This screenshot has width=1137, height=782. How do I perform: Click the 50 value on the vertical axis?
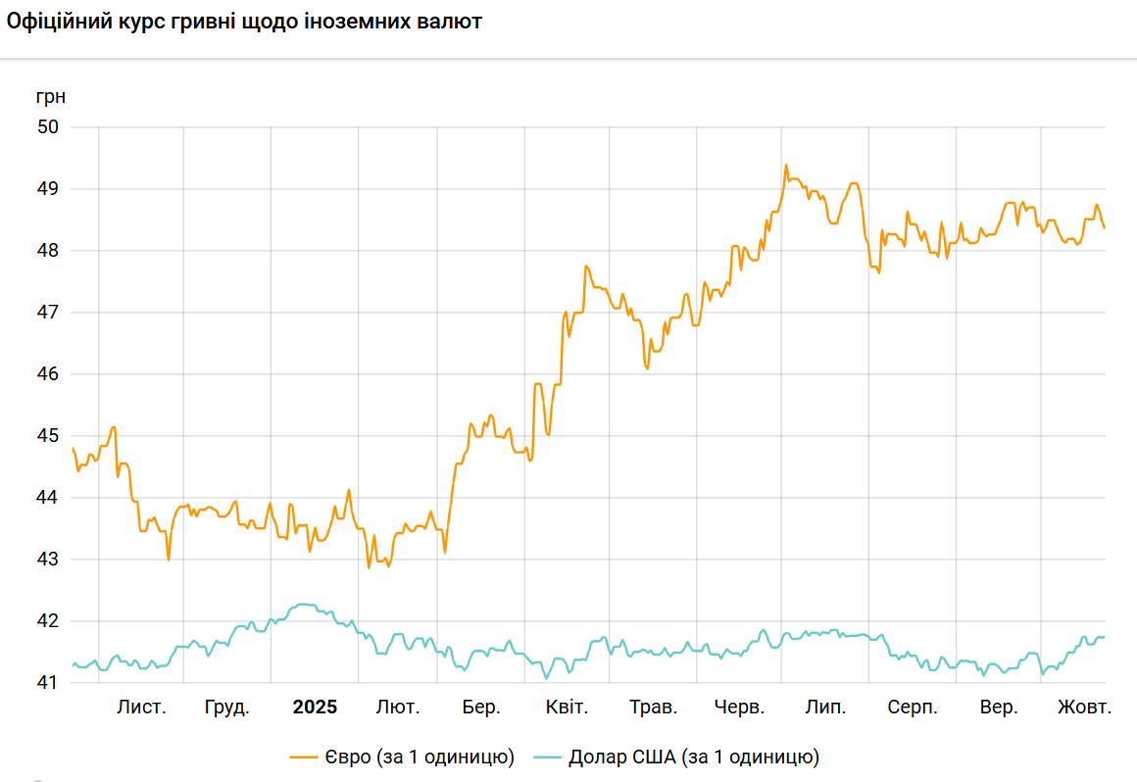(49, 126)
